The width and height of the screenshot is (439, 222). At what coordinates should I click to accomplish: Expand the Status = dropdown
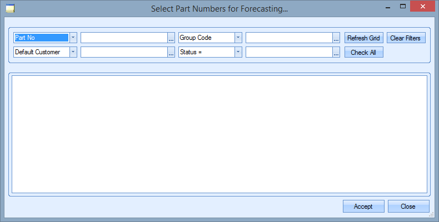(x=238, y=52)
